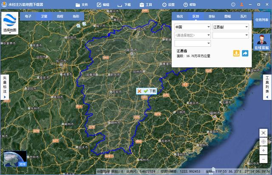This screenshot has width=272, height=175.
Task: Click the yellow download icon for 江西省
Action: tap(236, 53)
